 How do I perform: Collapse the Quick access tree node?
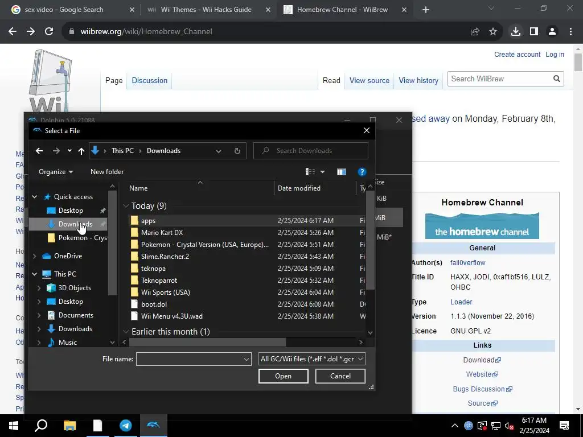(35, 197)
